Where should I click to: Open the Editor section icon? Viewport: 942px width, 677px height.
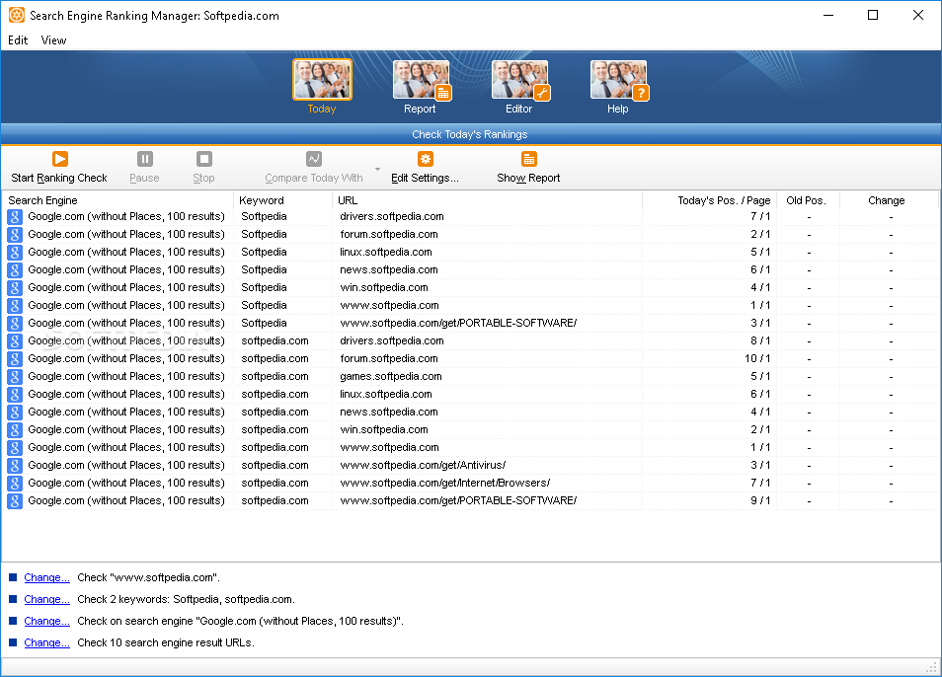(519, 79)
